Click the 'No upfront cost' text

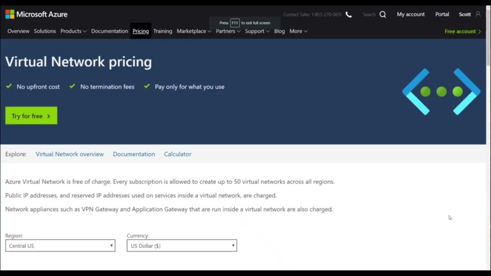(x=38, y=87)
